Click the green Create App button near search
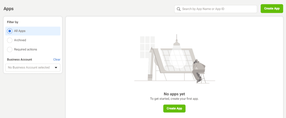Image resolution: width=286 pixels, height=118 pixels. click(x=272, y=9)
